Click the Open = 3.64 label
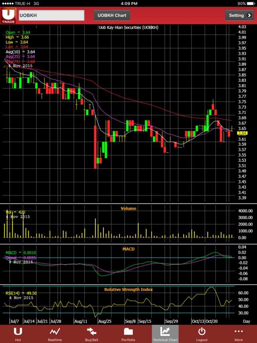 tap(18, 32)
